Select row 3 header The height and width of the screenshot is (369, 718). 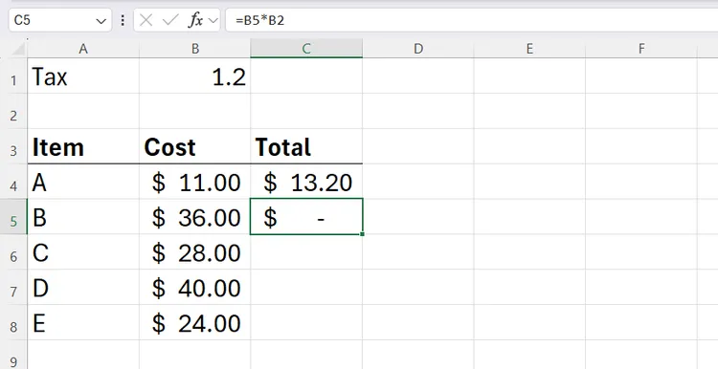13,146
